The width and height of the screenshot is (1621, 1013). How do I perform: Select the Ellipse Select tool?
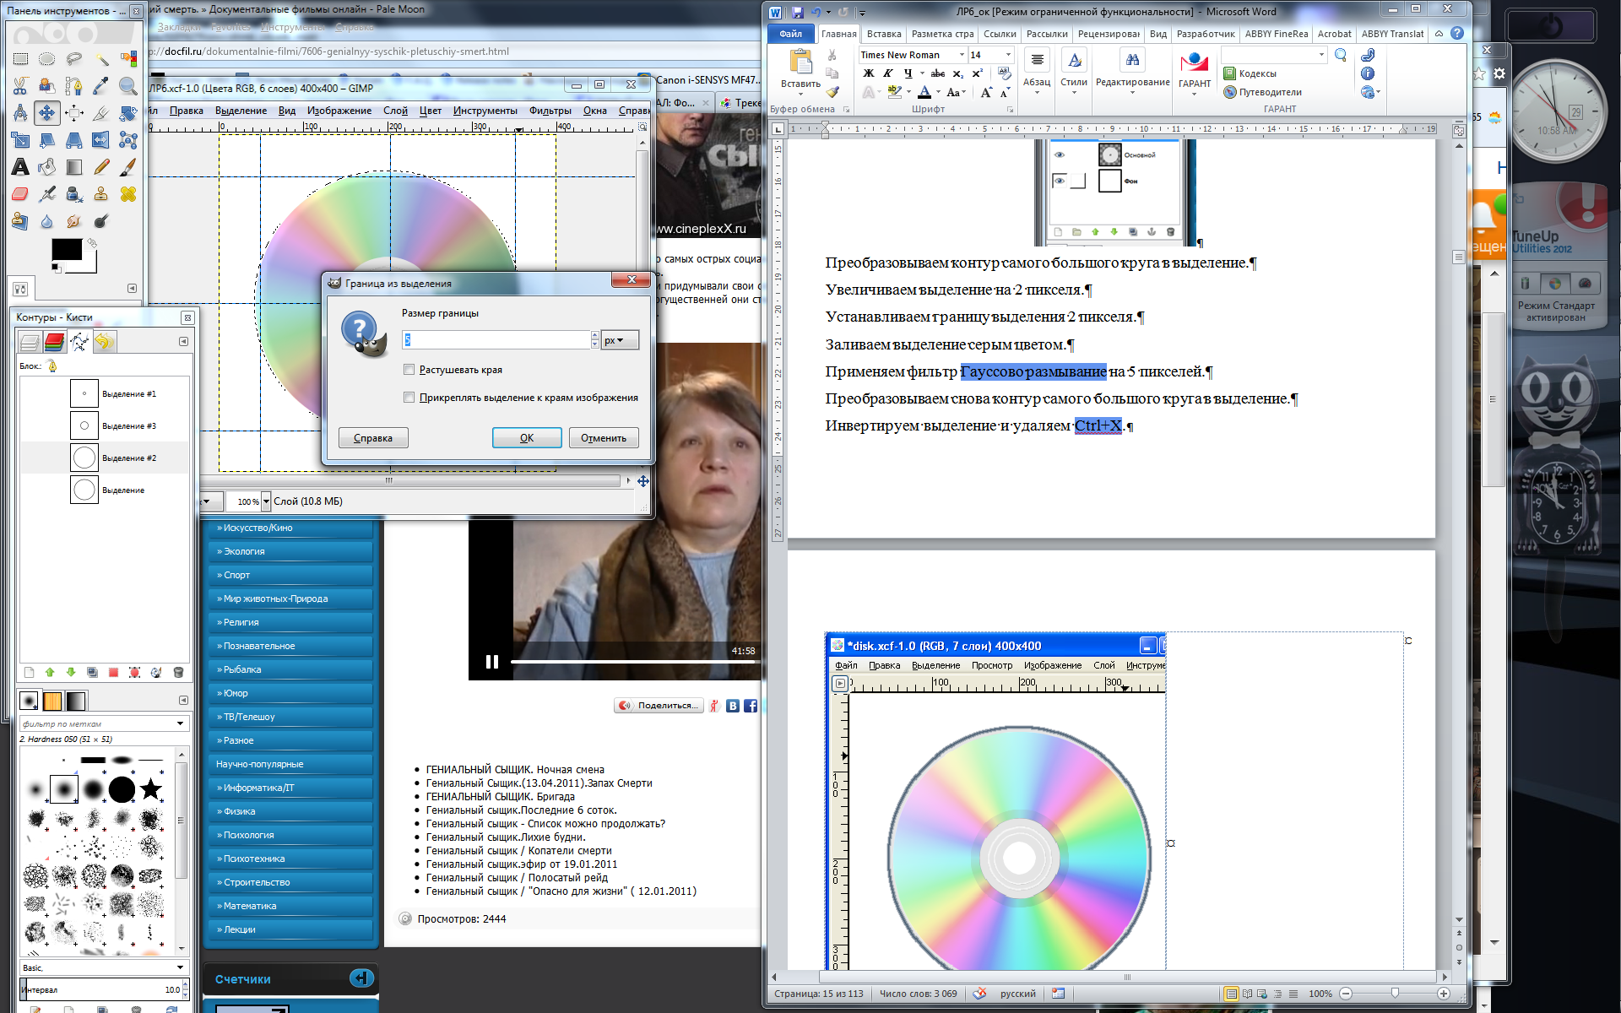tap(47, 59)
